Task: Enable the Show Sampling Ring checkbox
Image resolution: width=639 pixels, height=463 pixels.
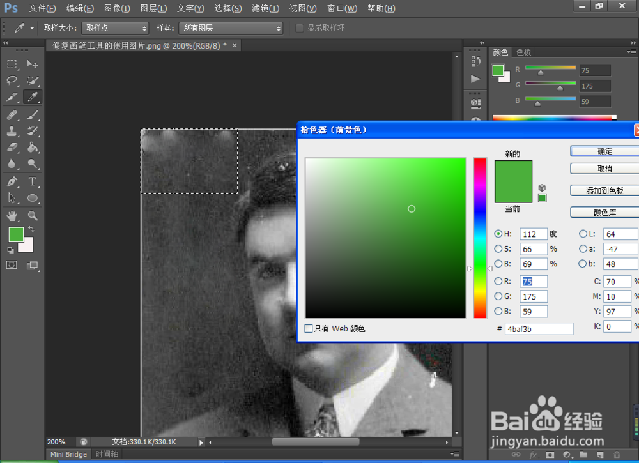Action: [x=300, y=28]
